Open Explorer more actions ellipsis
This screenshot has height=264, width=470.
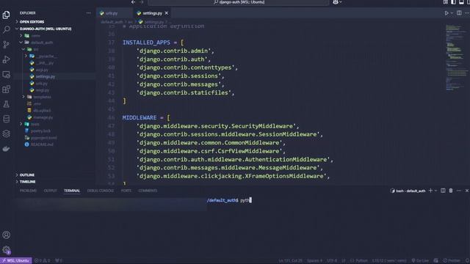coord(88,13)
